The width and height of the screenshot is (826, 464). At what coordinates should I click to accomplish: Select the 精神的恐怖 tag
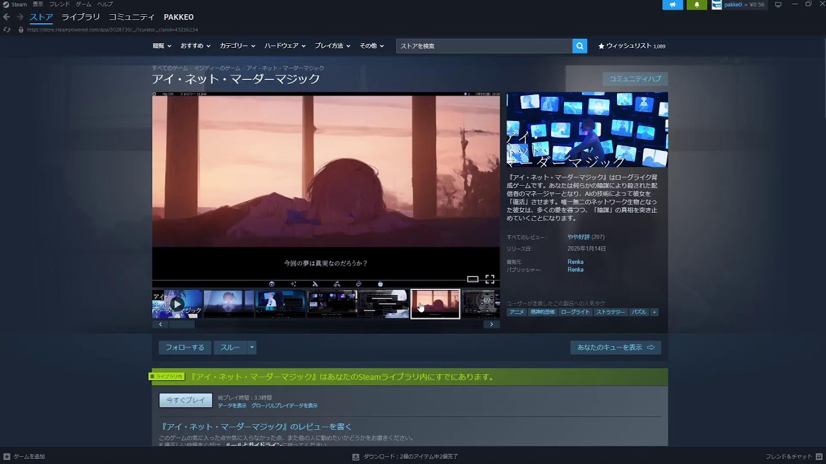tap(542, 312)
